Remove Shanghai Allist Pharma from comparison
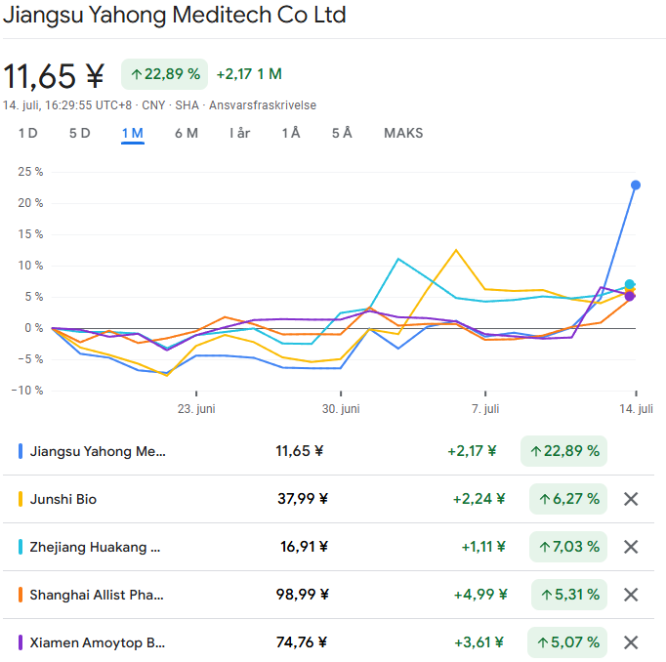666x662 pixels. [x=631, y=595]
